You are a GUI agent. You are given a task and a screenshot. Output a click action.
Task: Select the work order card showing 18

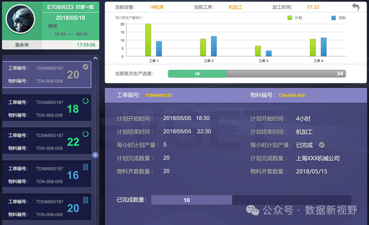[46, 108]
